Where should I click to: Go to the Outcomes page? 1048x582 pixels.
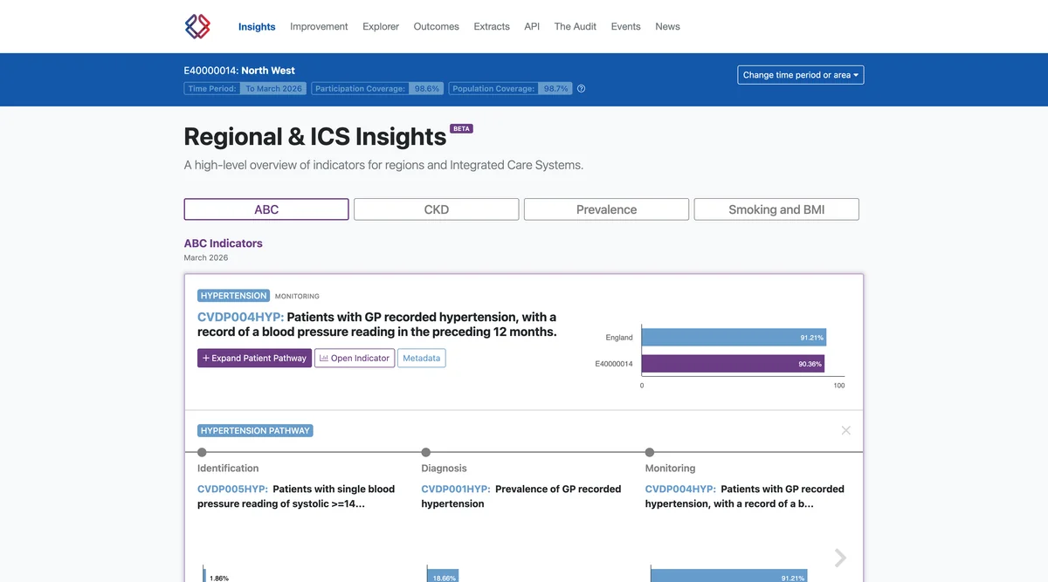[x=436, y=26]
